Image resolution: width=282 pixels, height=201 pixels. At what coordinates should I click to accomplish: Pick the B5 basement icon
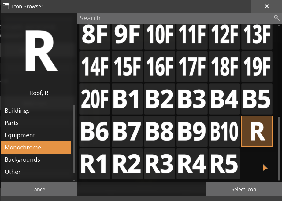[x=257, y=99]
